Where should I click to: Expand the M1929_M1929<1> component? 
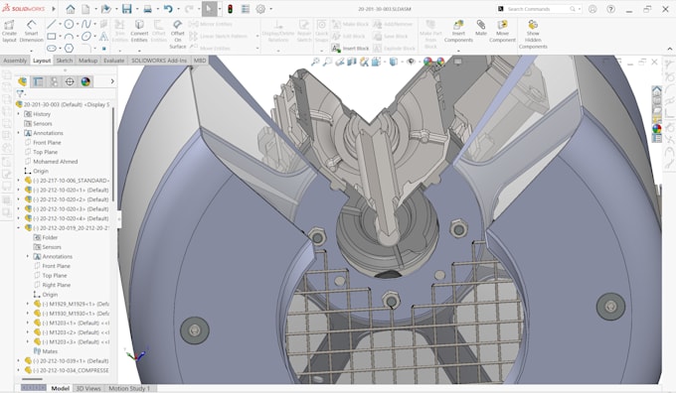[x=28, y=304]
